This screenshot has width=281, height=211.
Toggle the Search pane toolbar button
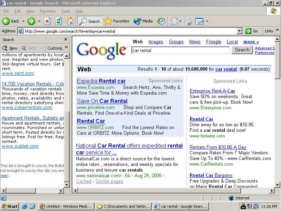tap(90, 21)
